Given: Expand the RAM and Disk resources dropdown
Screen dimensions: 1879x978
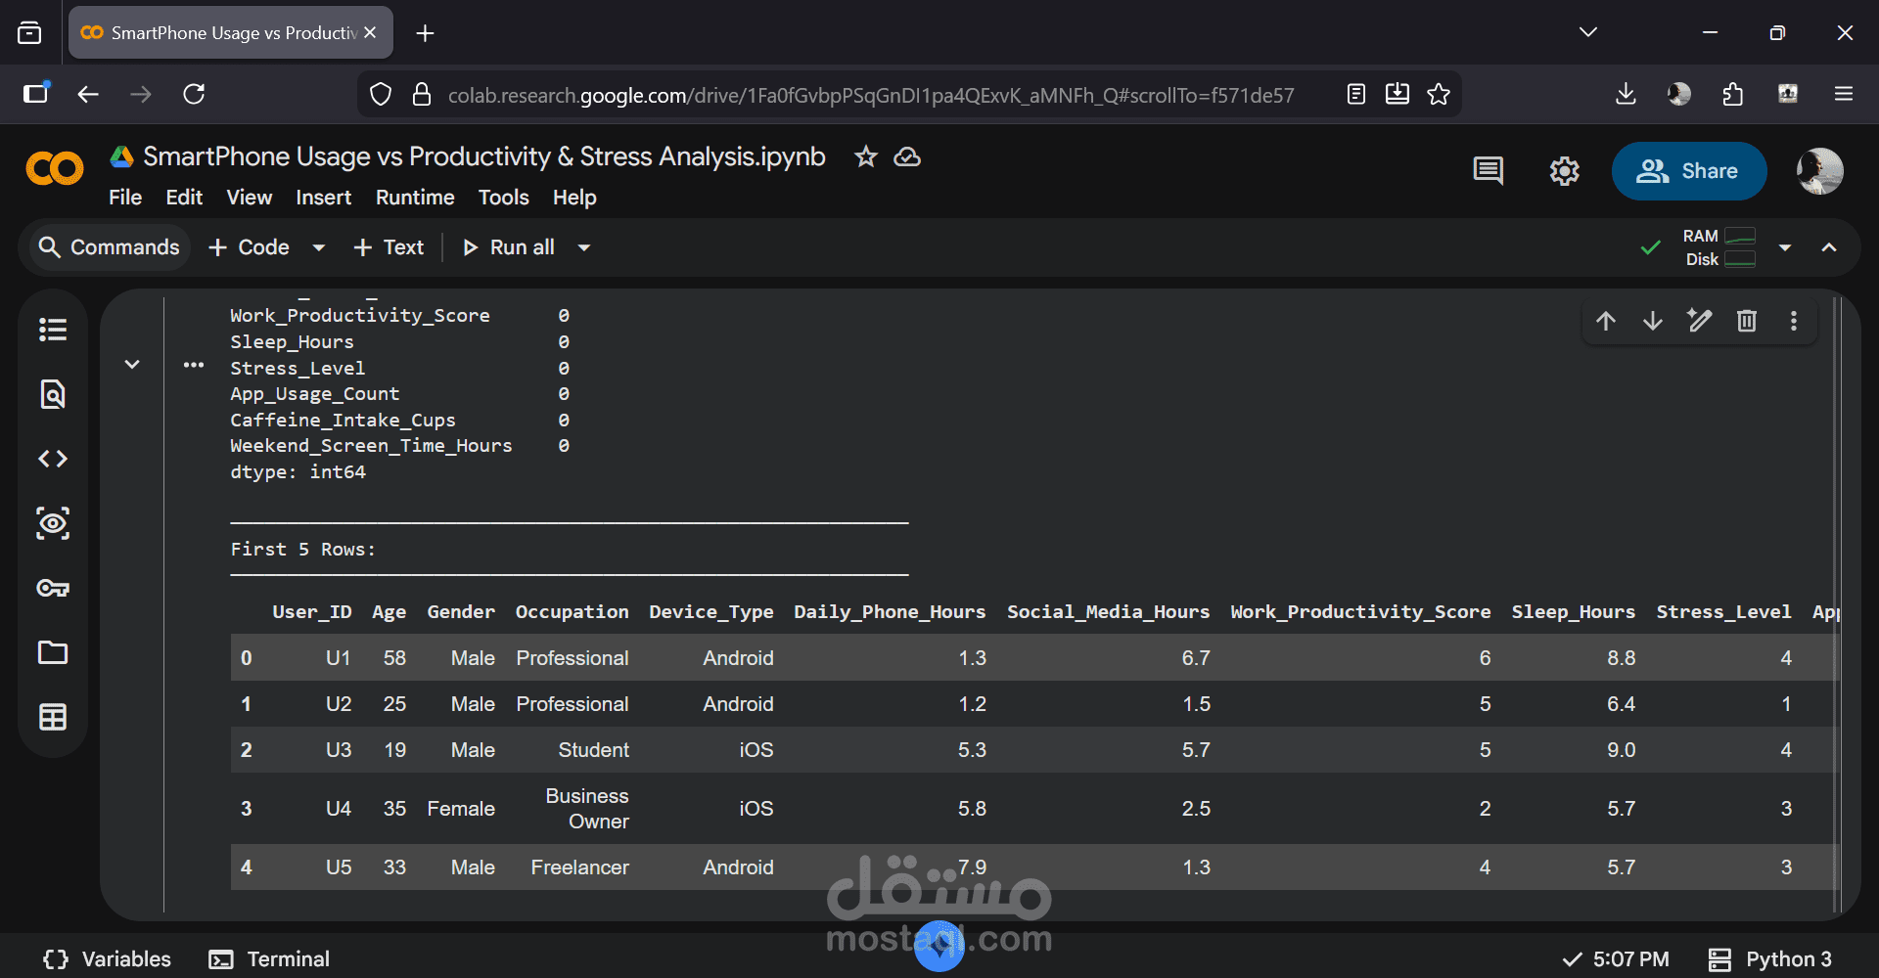Looking at the screenshot, I should click(x=1785, y=247).
